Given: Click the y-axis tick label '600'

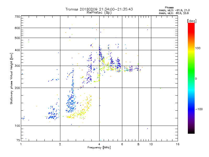Looking at the screenshot, I should pos(17,28).
